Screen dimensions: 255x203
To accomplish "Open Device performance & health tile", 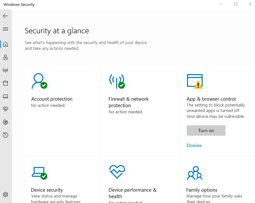I will 132,193.
